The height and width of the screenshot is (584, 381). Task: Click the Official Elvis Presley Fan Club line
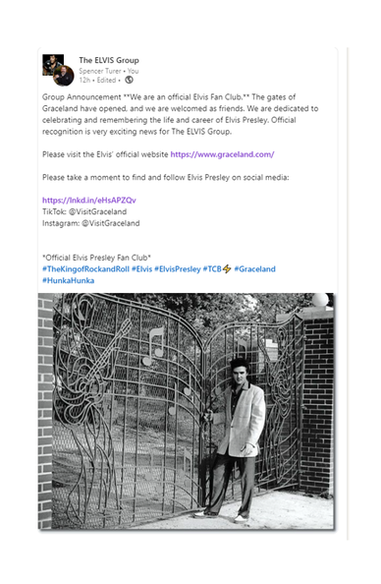click(96, 258)
